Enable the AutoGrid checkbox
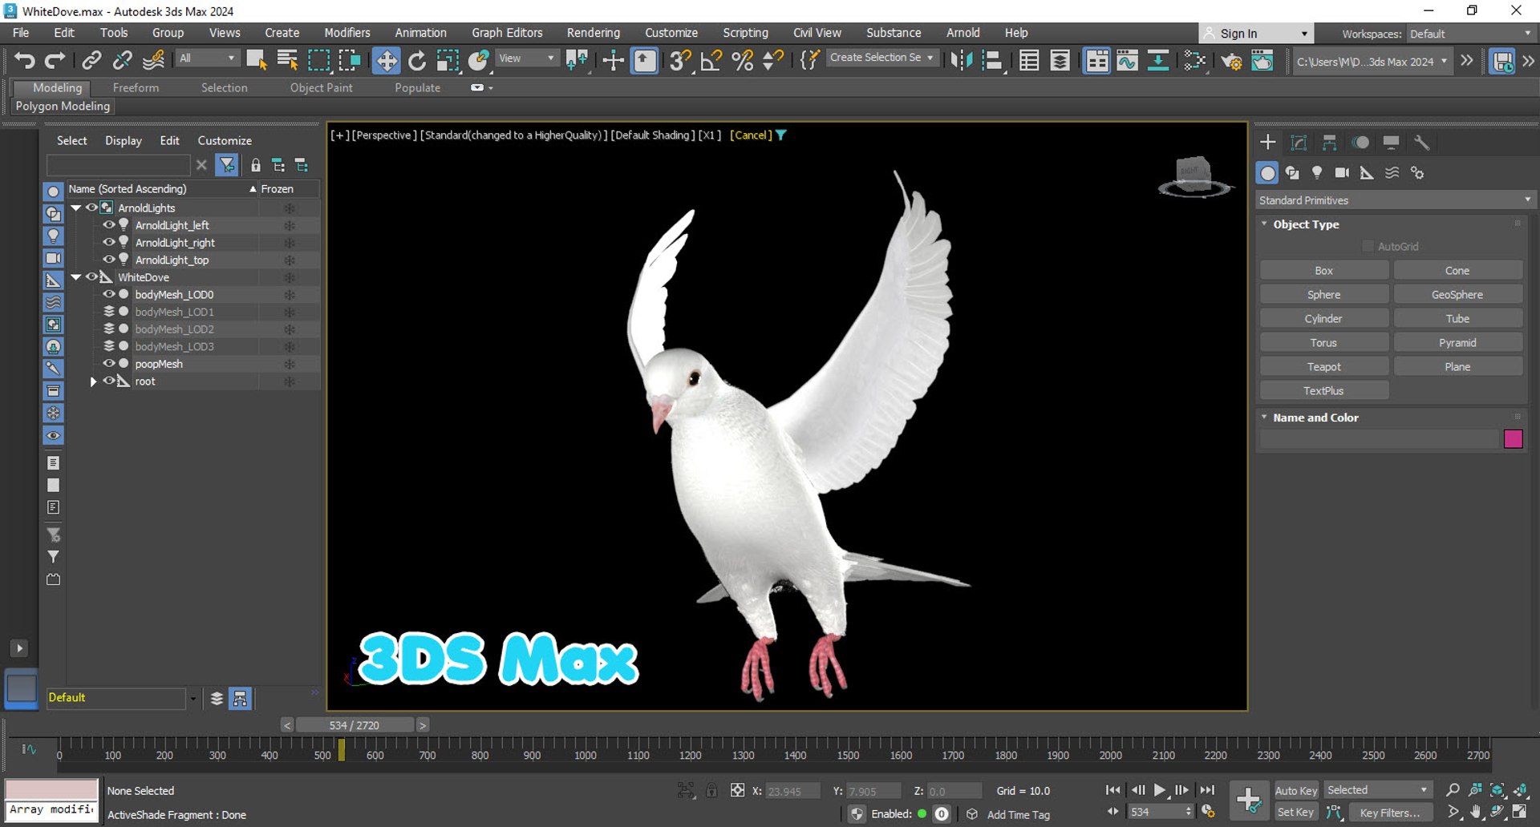Viewport: 1540px width, 827px height. coord(1368,246)
